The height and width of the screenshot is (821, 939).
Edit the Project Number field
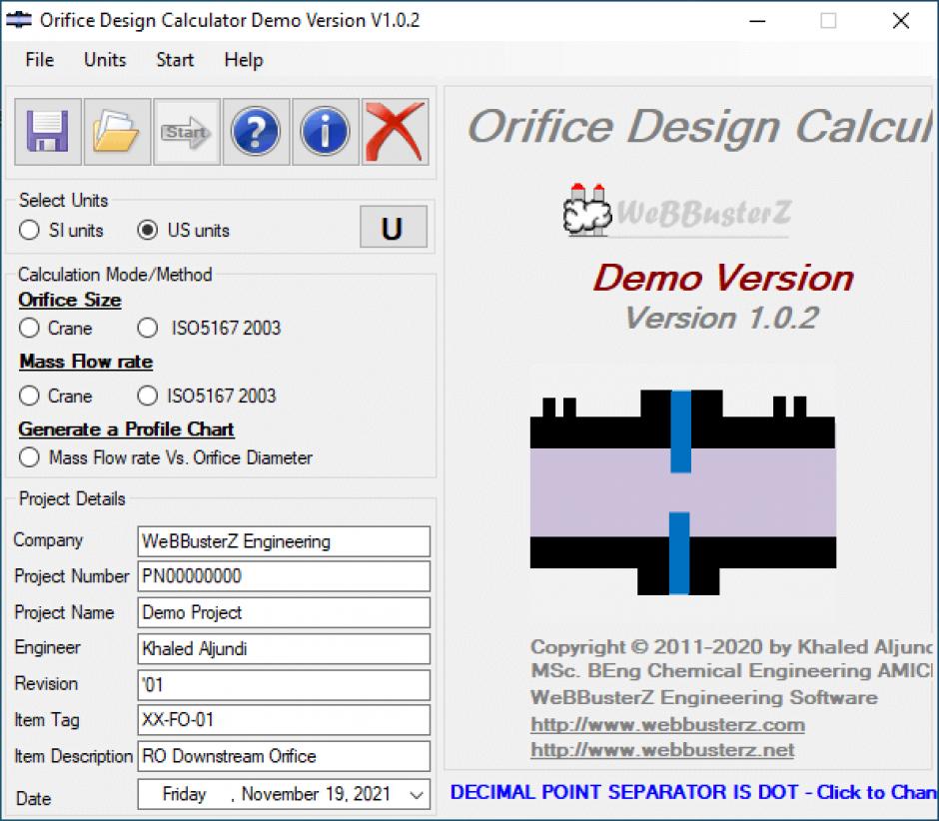pos(284,576)
